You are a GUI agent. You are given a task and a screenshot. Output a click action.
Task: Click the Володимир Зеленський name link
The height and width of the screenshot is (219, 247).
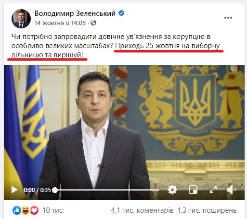coord(75,13)
